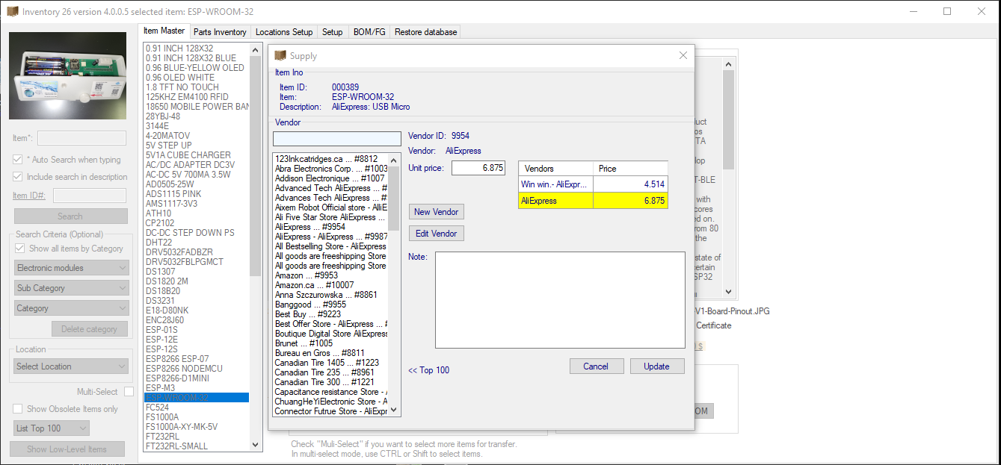Open the Restore database tab
This screenshot has width=1001, height=465.
425,32
